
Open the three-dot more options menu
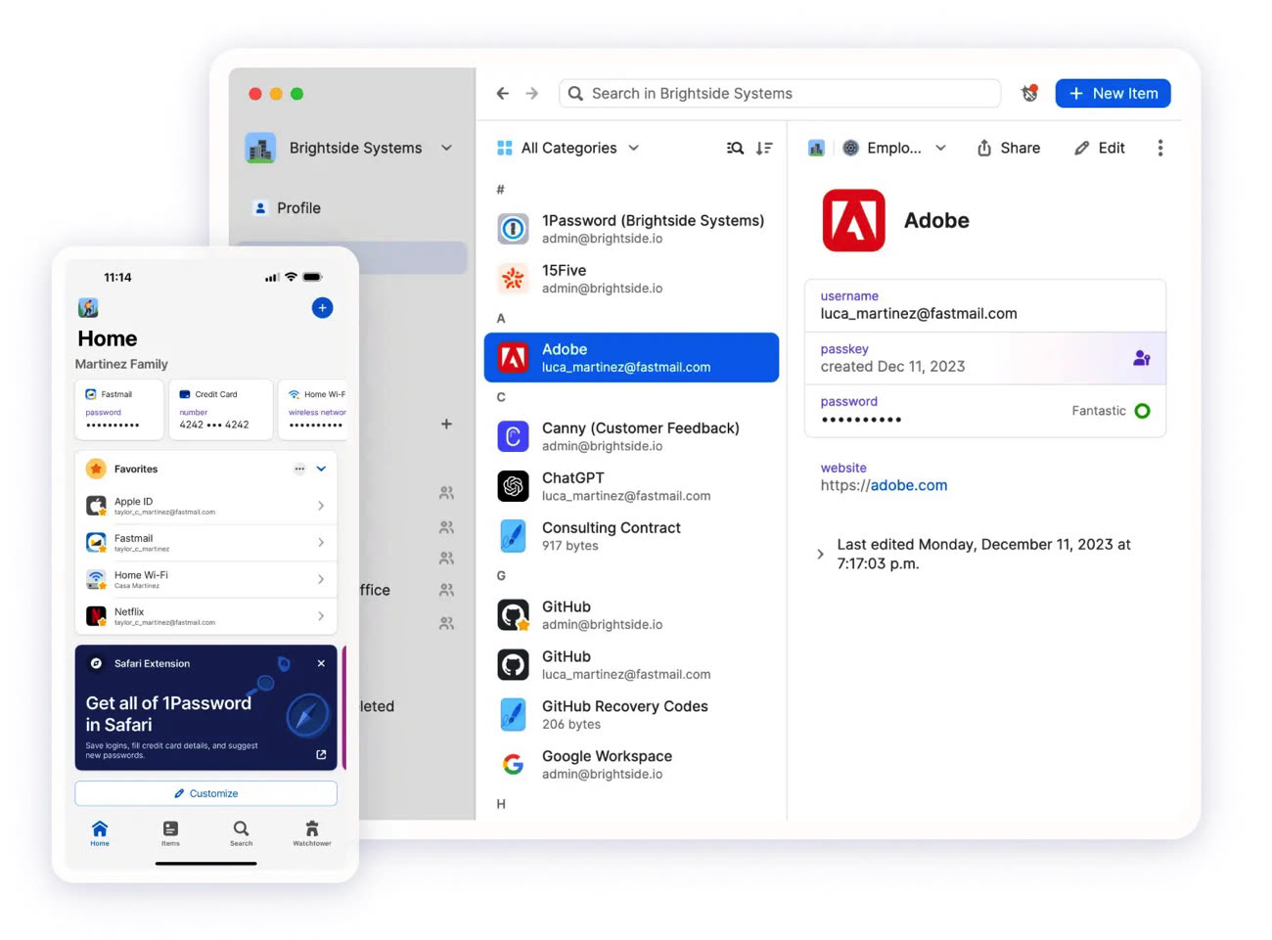click(x=1160, y=148)
